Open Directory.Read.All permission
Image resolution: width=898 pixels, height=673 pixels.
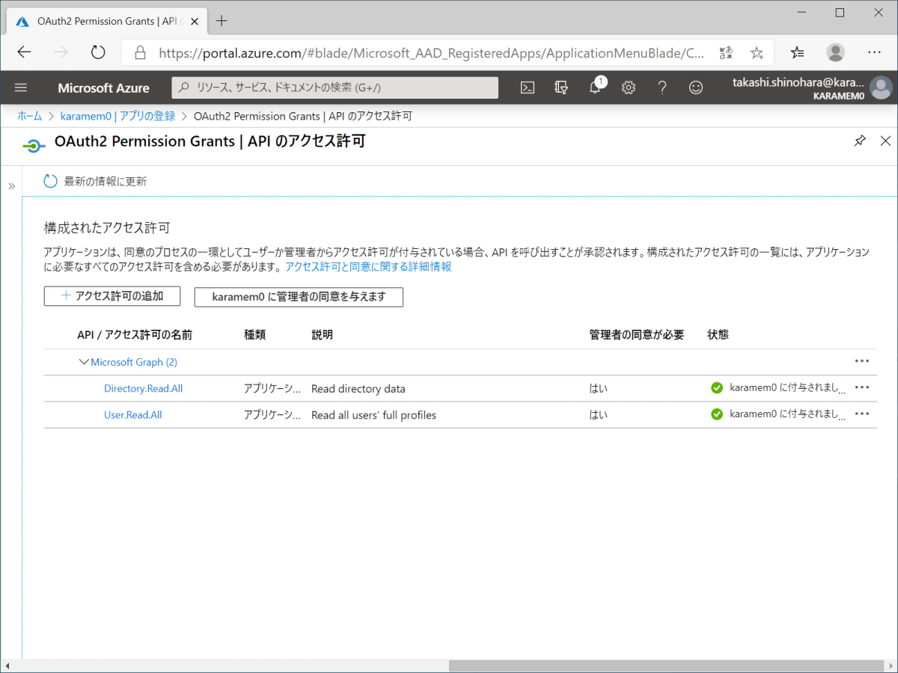point(143,388)
